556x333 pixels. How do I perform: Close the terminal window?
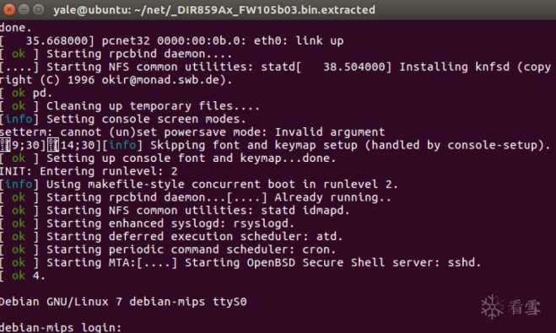point(8,9)
